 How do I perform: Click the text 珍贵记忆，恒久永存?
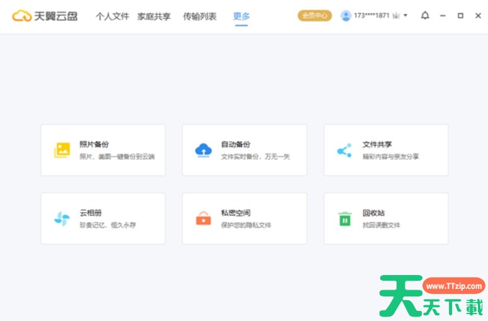pyautogui.click(x=108, y=225)
